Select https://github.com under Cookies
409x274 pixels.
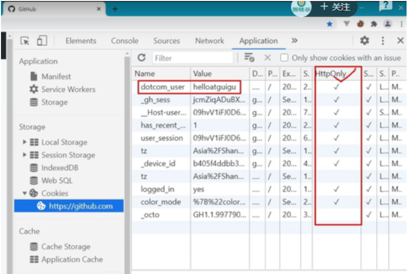[81, 206]
